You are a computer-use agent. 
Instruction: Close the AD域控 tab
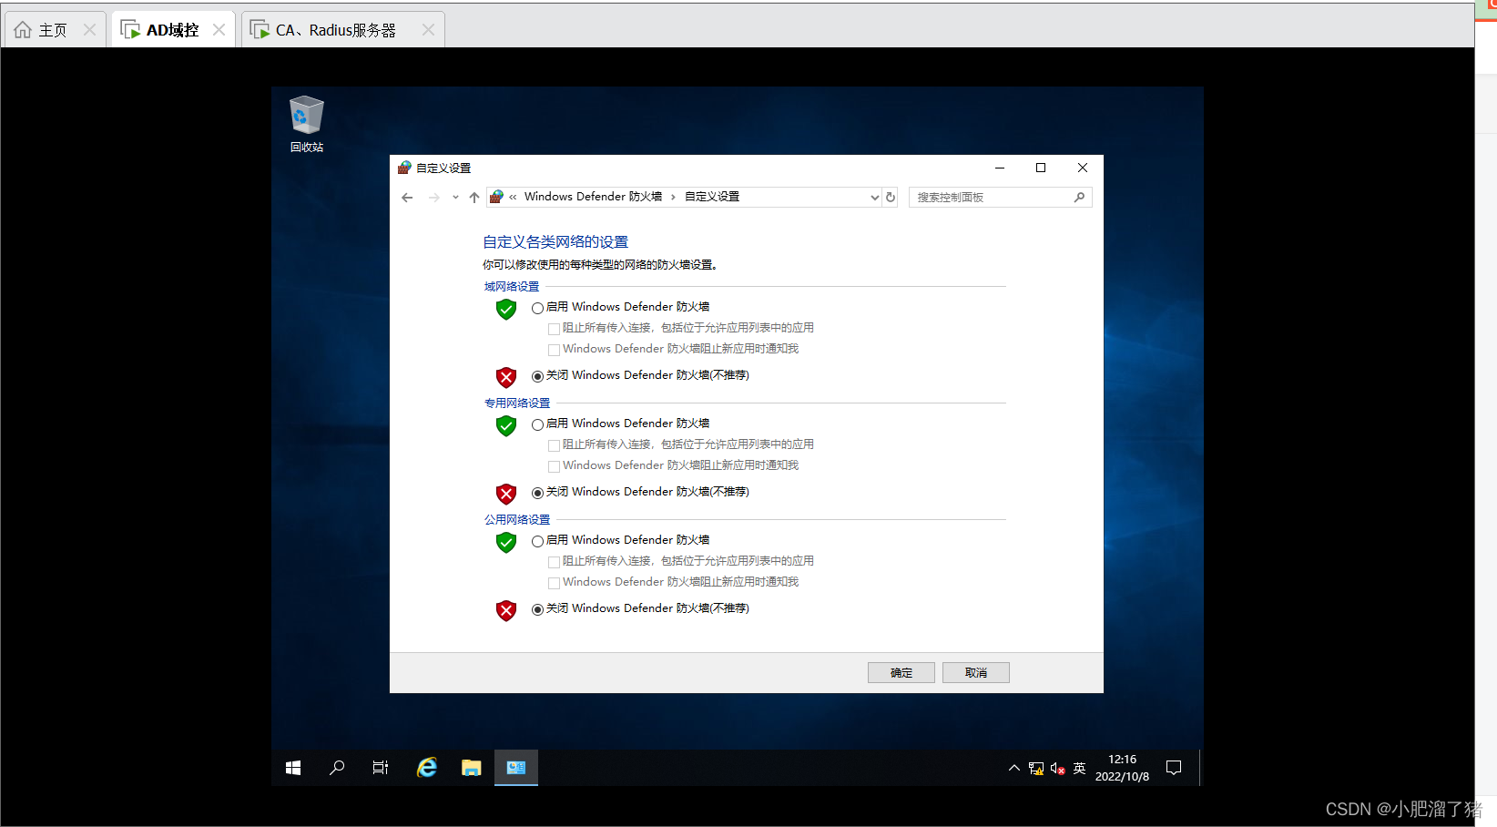(219, 30)
